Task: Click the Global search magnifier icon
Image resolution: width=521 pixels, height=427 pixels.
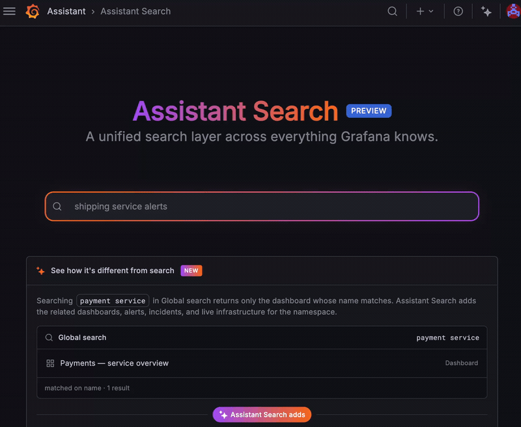Action: point(49,338)
